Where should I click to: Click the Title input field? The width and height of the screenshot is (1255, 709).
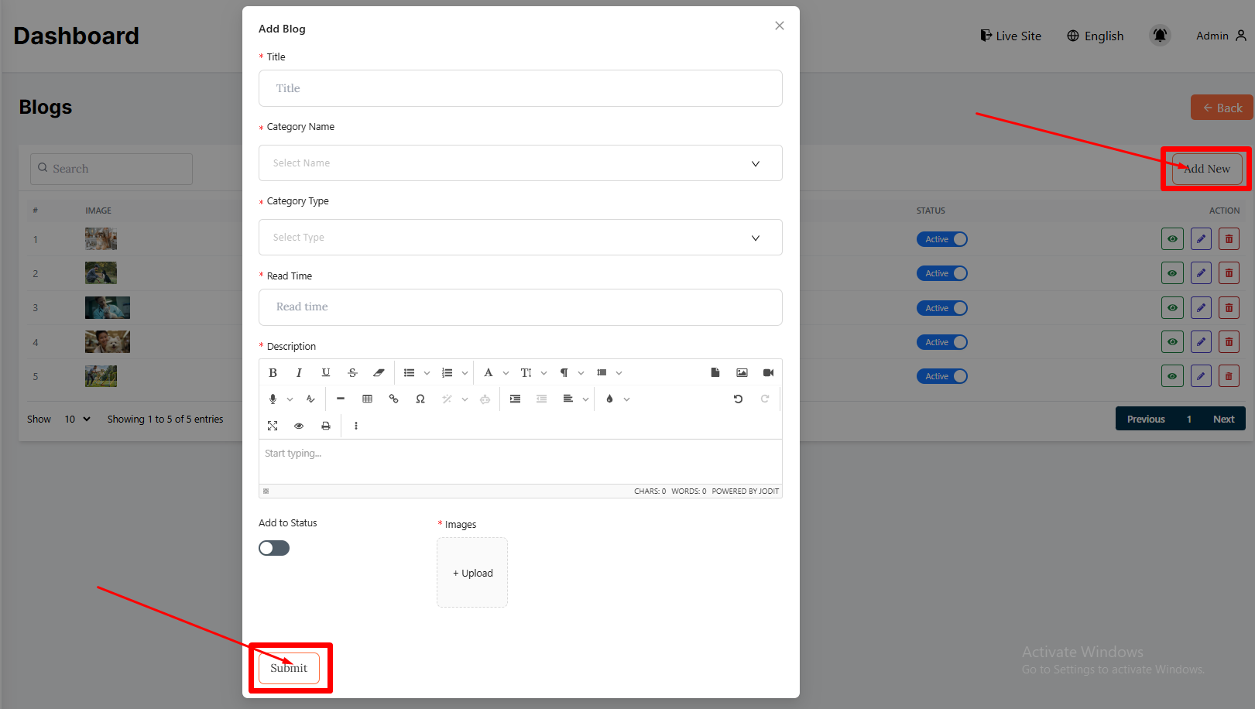pos(520,88)
